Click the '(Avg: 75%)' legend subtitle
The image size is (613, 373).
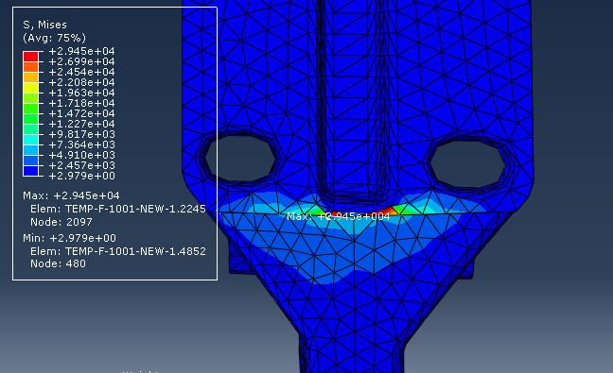(54, 38)
